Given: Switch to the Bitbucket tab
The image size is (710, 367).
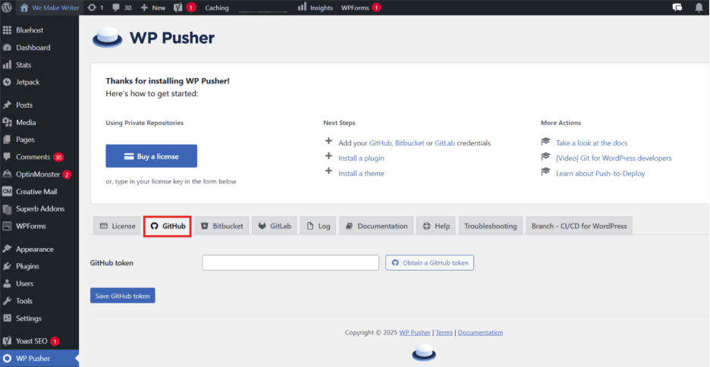Looking at the screenshot, I should tap(221, 226).
